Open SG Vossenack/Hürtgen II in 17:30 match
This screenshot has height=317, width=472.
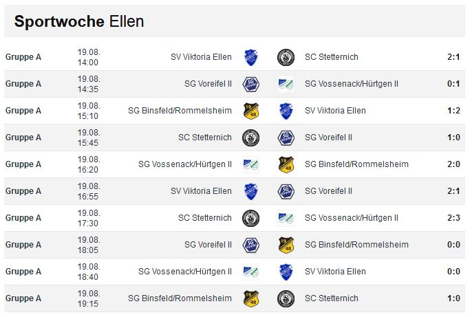pyautogui.click(x=352, y=218)
